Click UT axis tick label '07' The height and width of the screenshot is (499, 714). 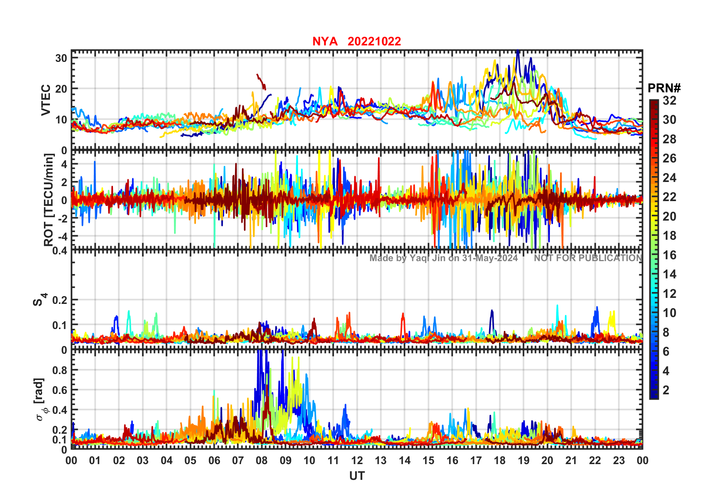point(238,460)
